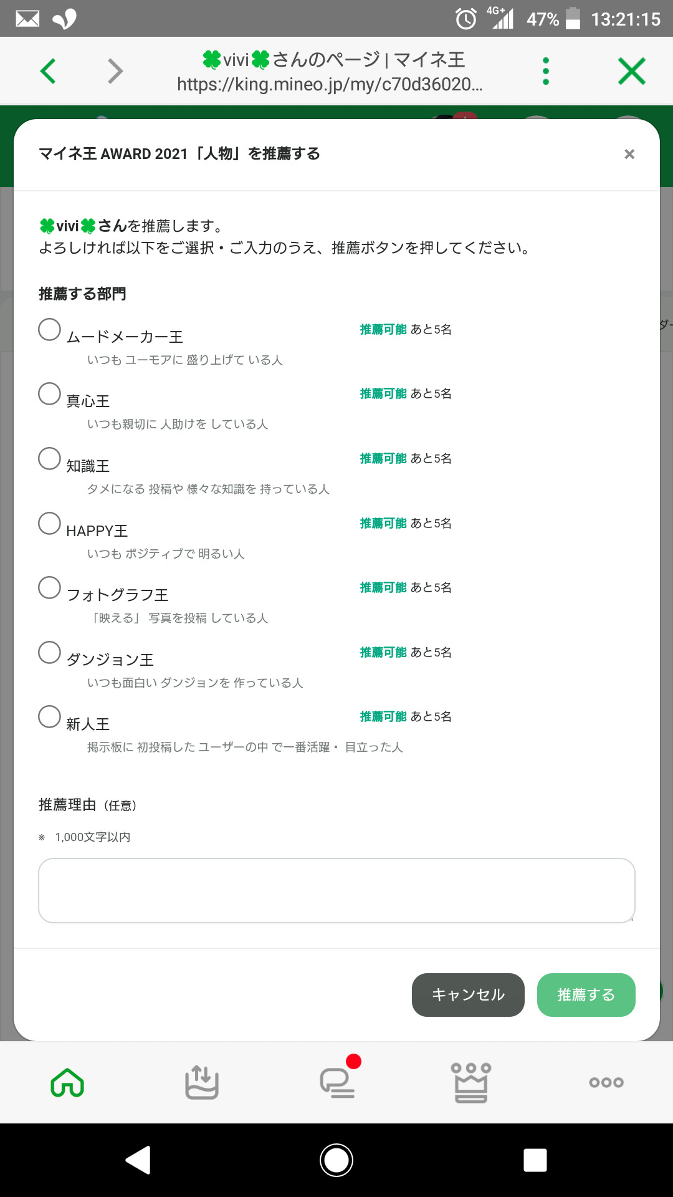
Task: Open the more options tab with three circles
Action: tap(606, 1083)
